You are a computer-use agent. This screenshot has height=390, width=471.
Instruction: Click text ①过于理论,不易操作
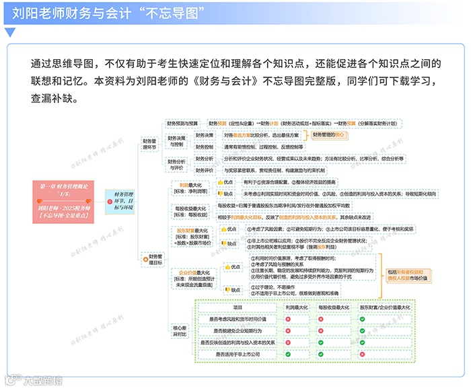click(x=273, y=287)
